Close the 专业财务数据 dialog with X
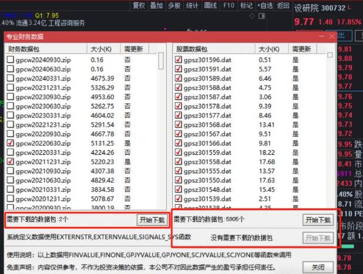Screen dimensions: 363x274 [x=332, y=36]
